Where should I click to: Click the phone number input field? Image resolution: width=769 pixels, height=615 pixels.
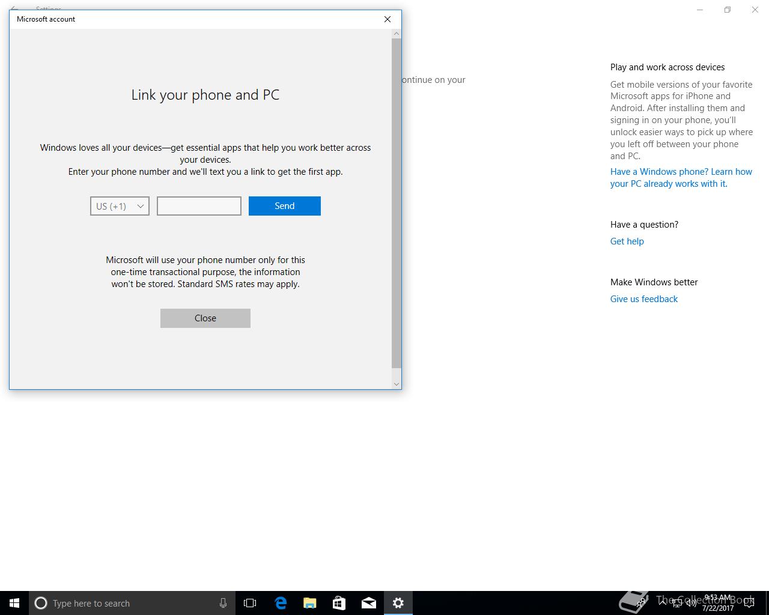199,206
